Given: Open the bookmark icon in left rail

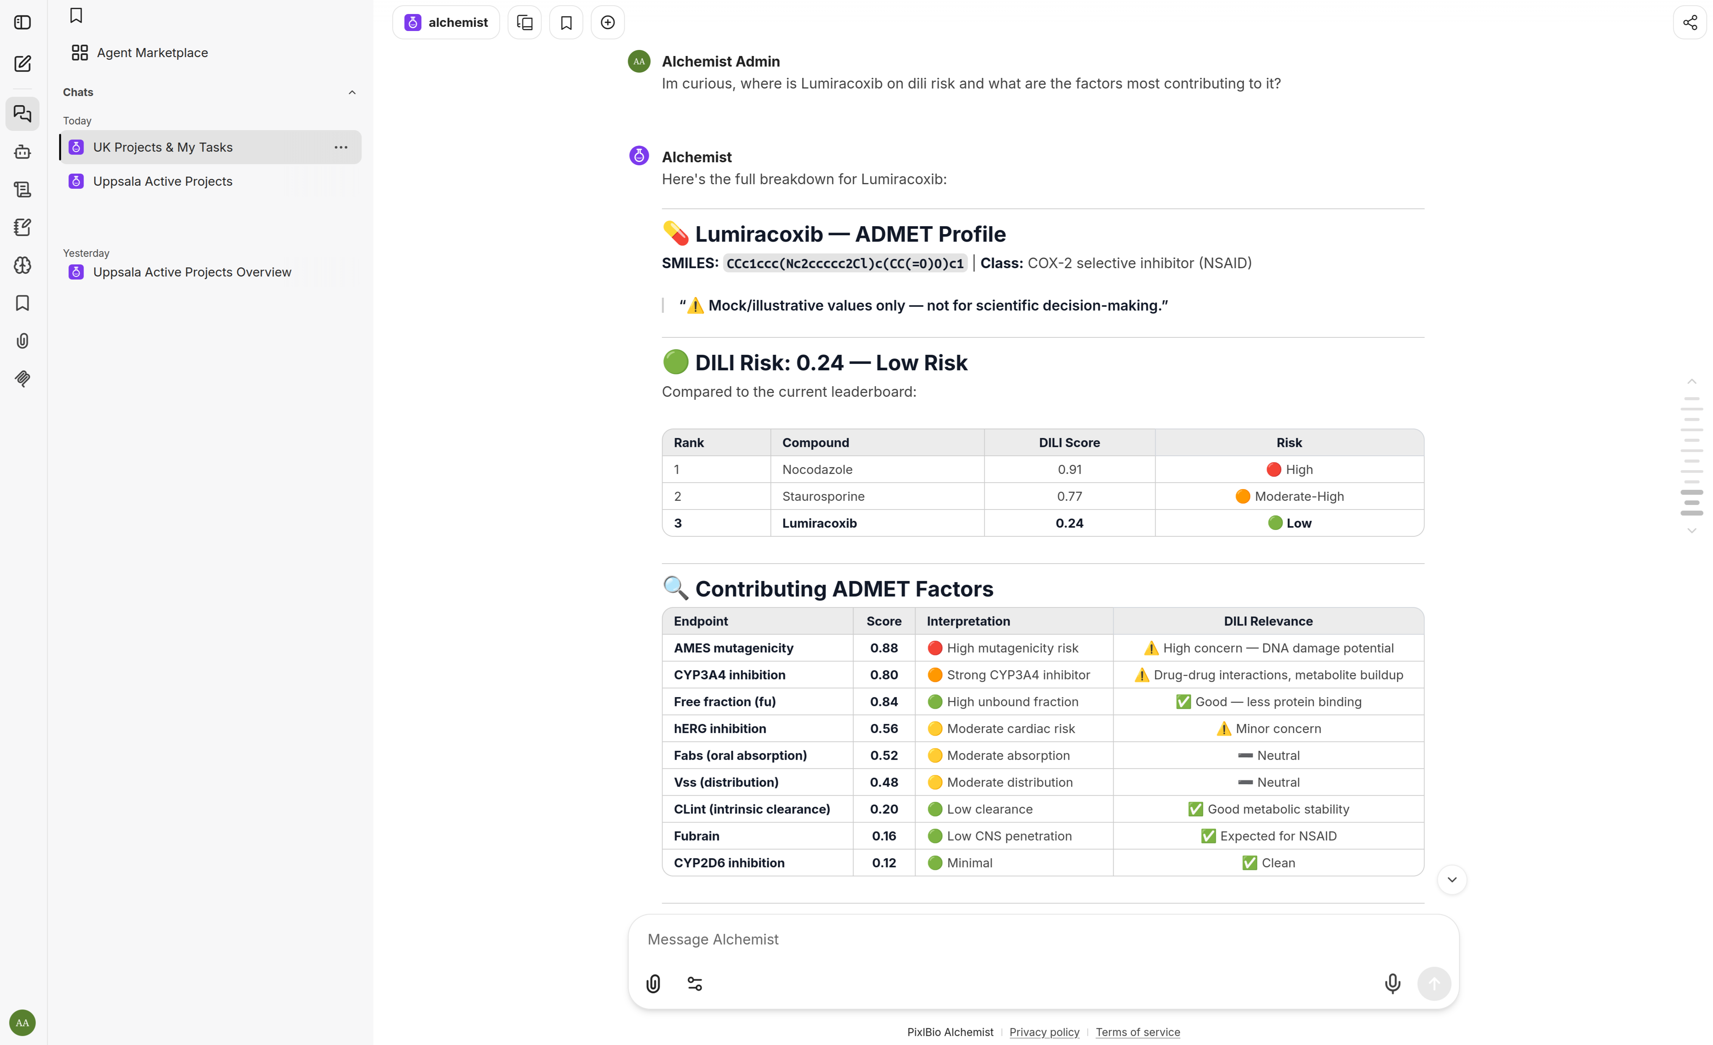Looking at the screenshot, I should point(22,303).
